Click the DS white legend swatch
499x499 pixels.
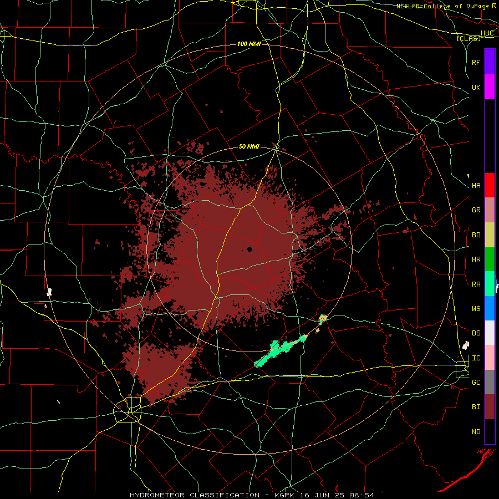490,333
